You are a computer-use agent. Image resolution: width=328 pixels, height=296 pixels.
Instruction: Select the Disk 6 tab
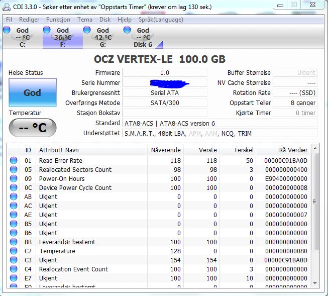143,37
